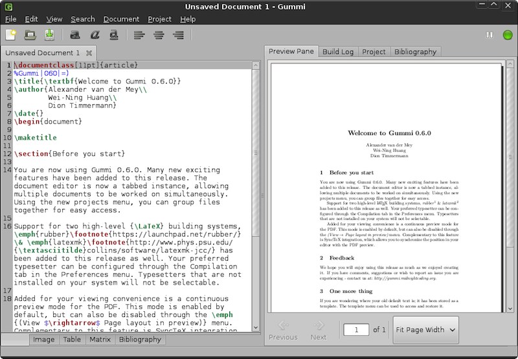Save the document using the toolbar icon

click(x=49, y=35)
